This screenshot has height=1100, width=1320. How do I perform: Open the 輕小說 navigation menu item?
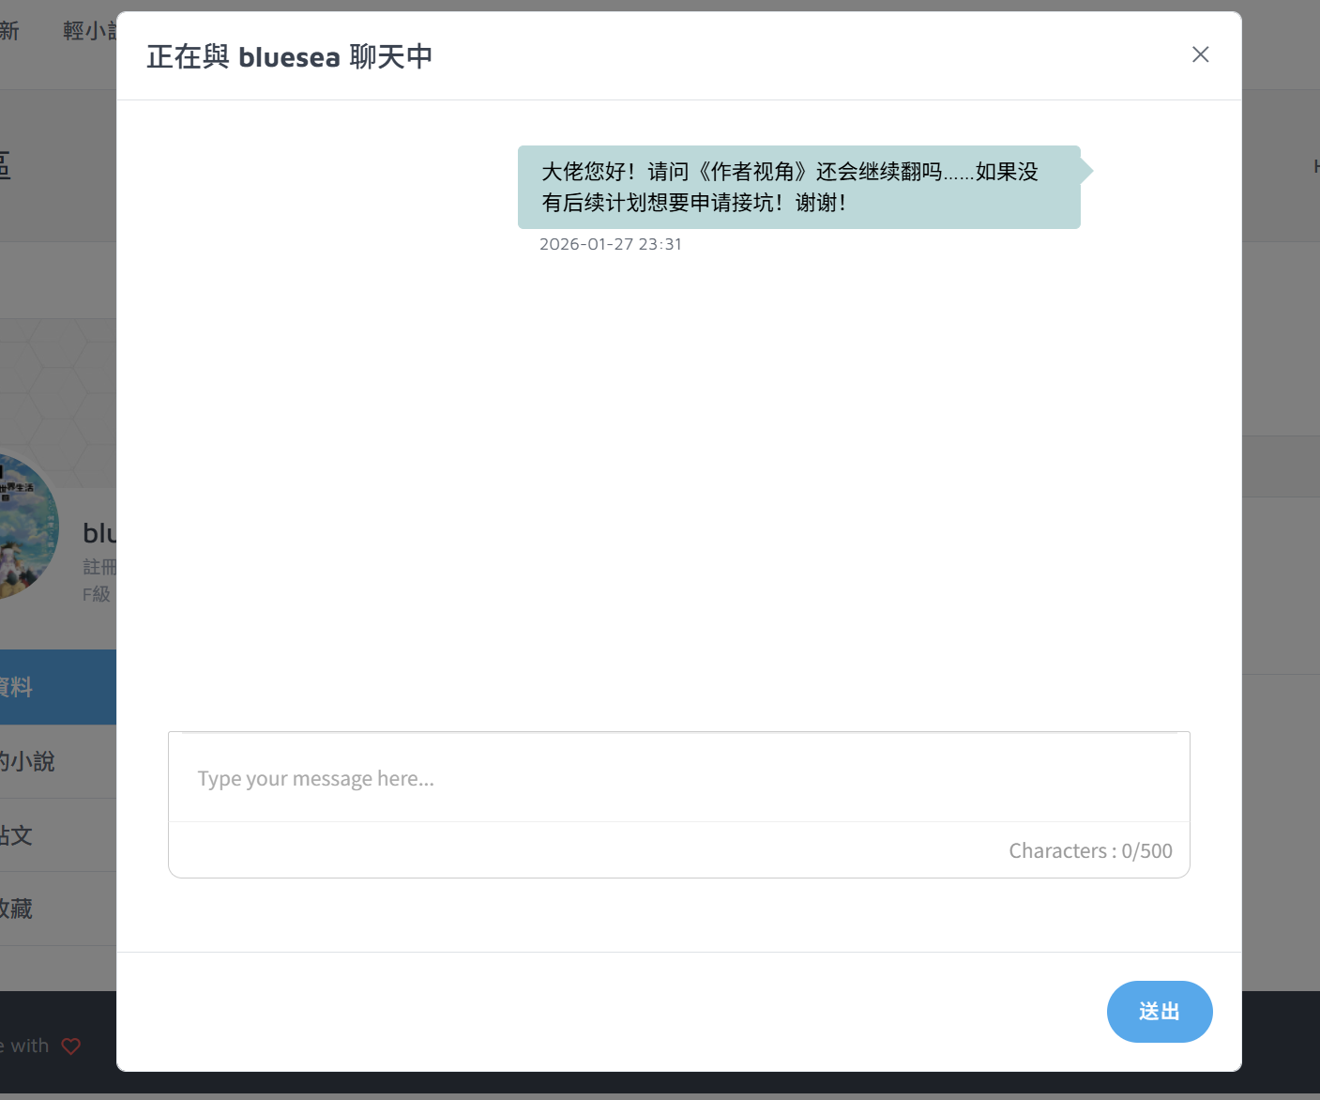(x=89, y=31)
